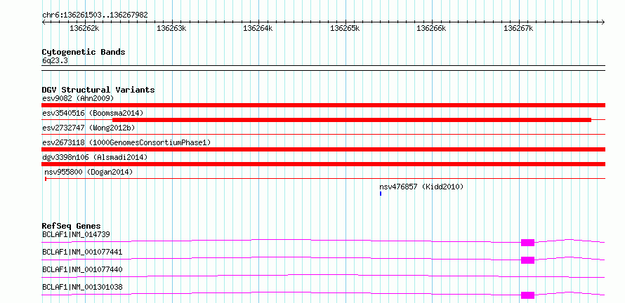
Task: Click the 136263k ruler position
Action: click(x=171, y=28)
